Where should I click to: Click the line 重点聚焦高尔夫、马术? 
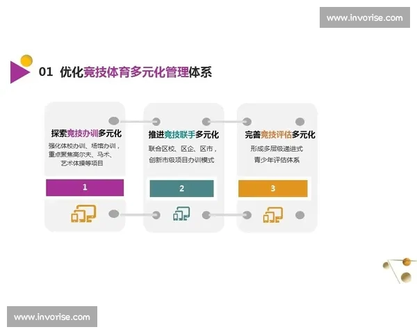click(81, 154)
